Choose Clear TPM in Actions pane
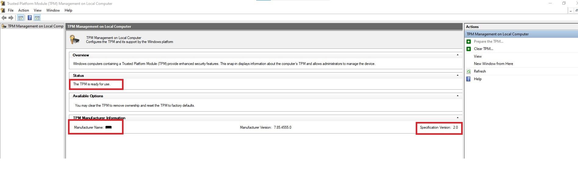This screenshot has width=578, height=175. (x=483, y=49)
